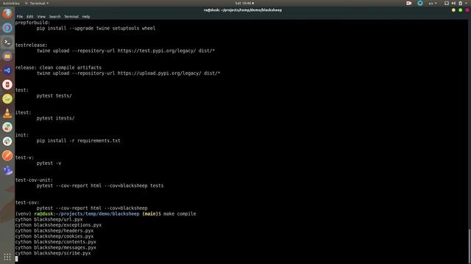Viewport: 471px width, 264px height.
Task: Launch VLC media player from the dock
Action: pos(7,113)
